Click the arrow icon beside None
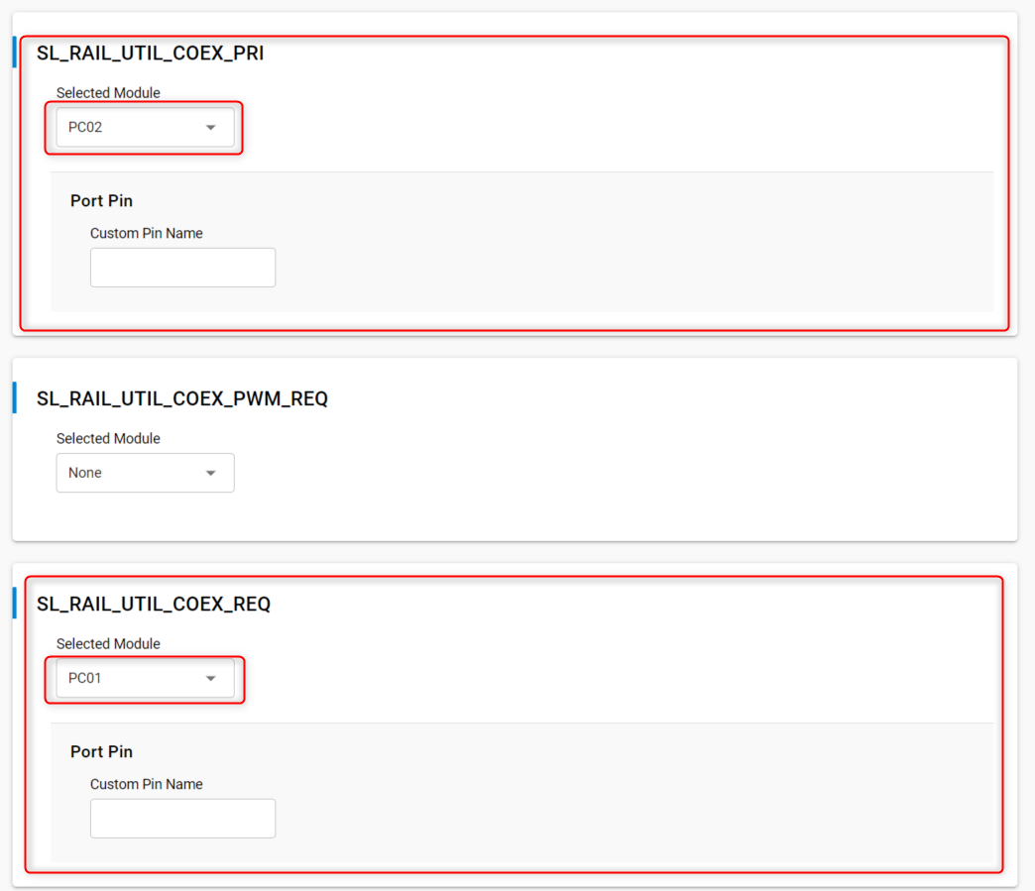1035x891 pixels. (x=210, y=474)
